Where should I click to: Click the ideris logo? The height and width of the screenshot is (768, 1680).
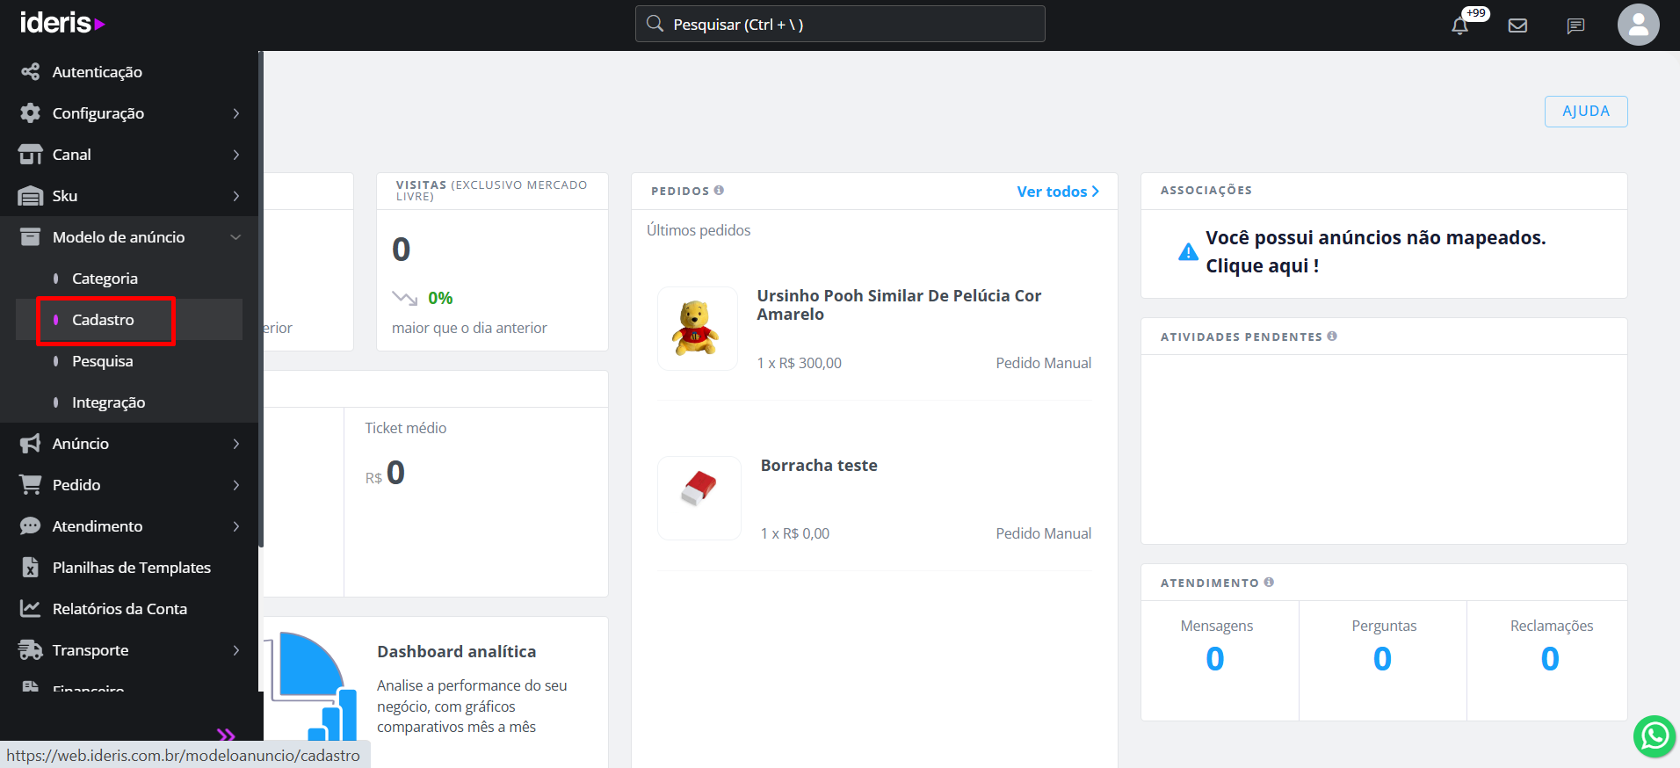(x=62, y=23)
